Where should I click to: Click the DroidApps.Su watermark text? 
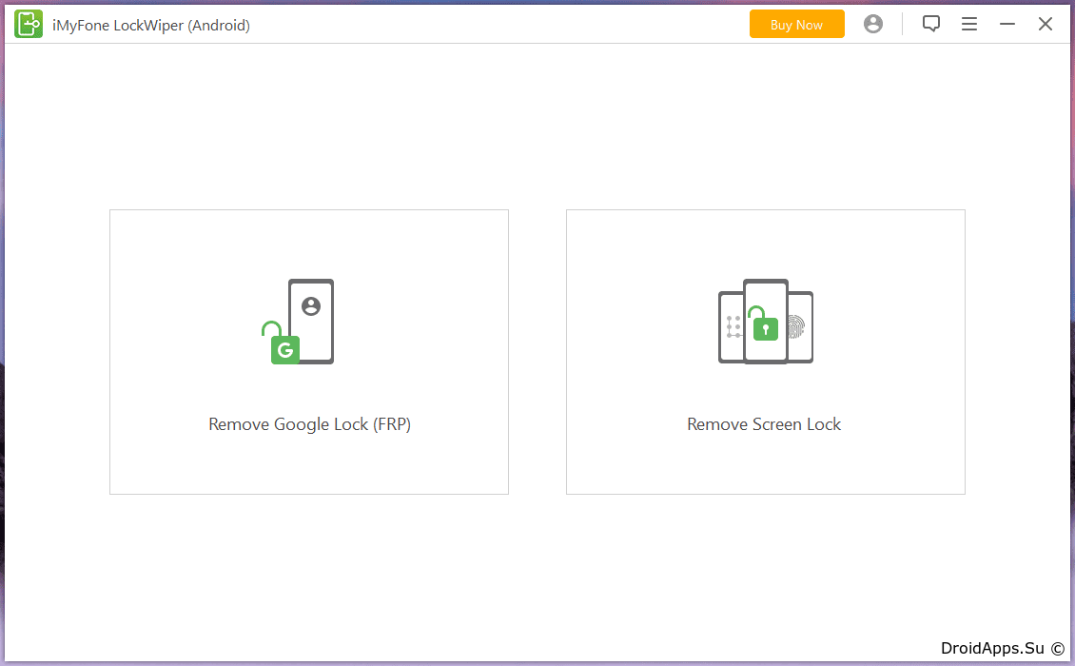(x=992, y=648)
